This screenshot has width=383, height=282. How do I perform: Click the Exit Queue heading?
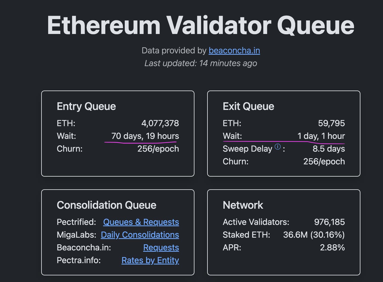tap(248, 106)
